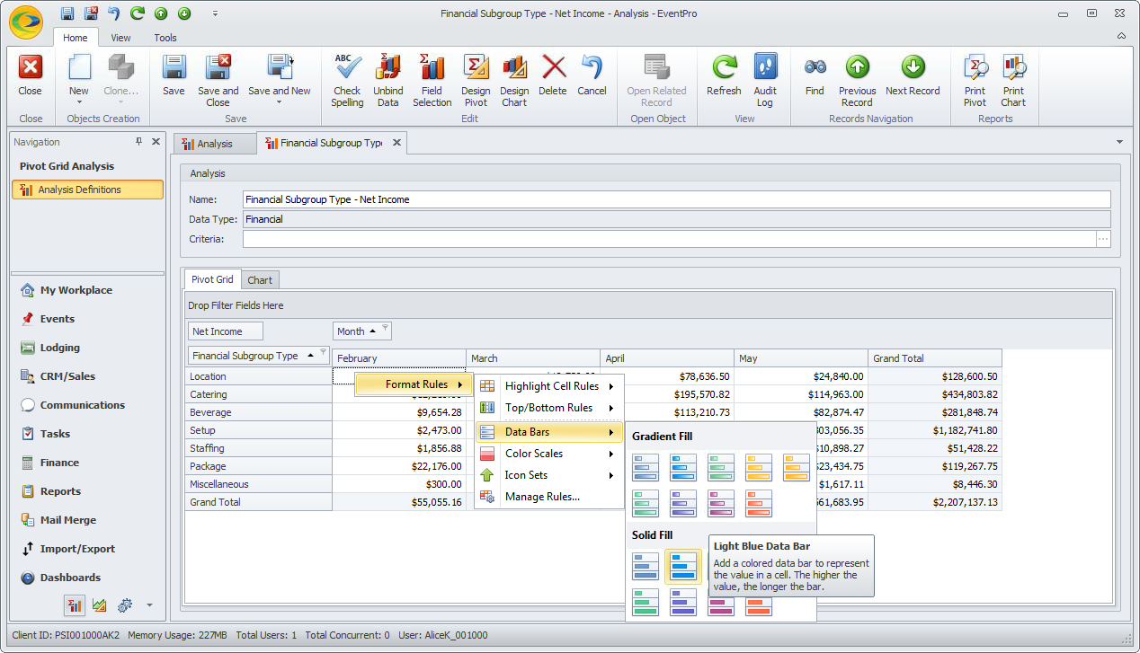
Task: Click the Name field with analysis title
Action: pos(676,199)
